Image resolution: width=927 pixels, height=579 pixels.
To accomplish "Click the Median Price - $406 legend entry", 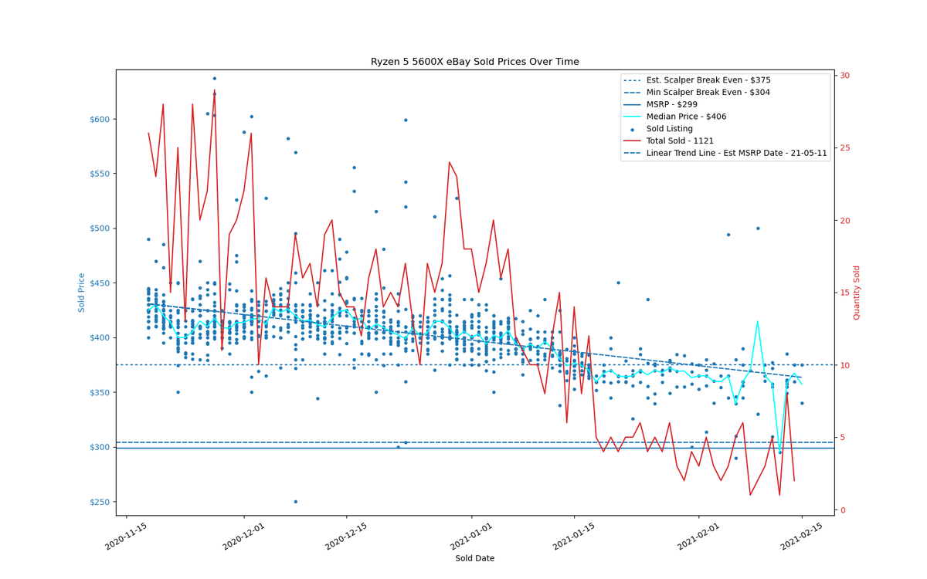I will 686,117.
